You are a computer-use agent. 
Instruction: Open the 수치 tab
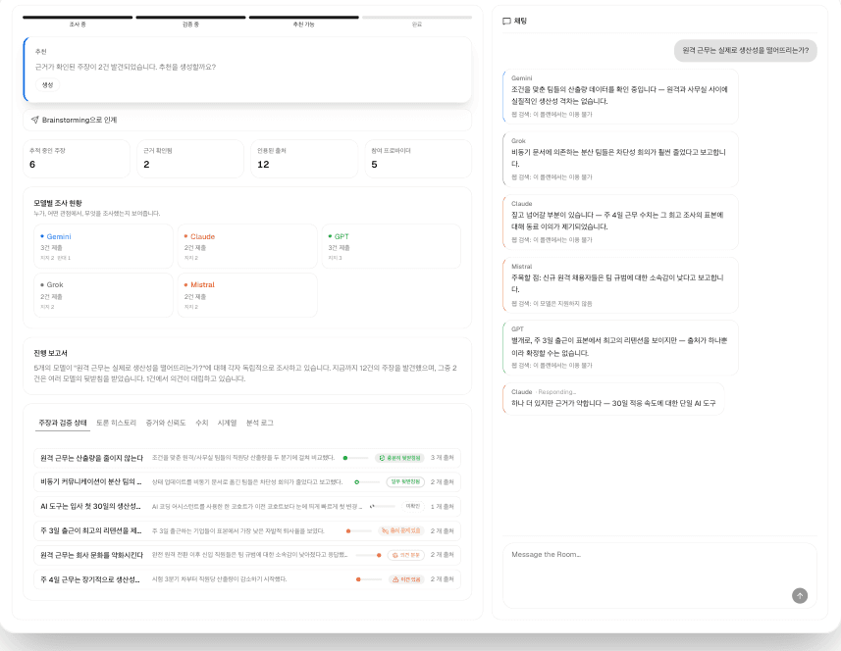[x=202, y=423]
